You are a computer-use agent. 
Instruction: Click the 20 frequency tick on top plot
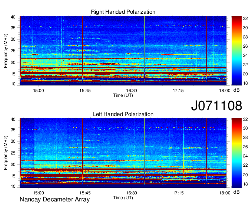tap(13, 62)
